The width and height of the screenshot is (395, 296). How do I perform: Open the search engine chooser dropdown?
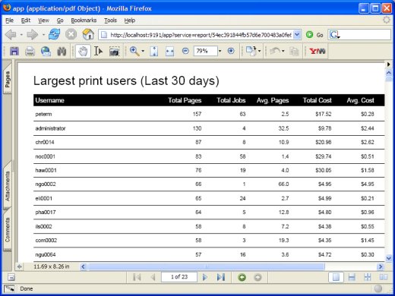click(x=334, y=35)
